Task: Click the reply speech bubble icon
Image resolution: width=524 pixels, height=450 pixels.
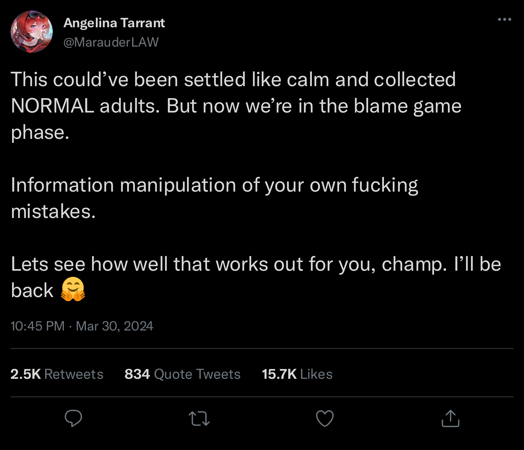Action: [73, 418]
